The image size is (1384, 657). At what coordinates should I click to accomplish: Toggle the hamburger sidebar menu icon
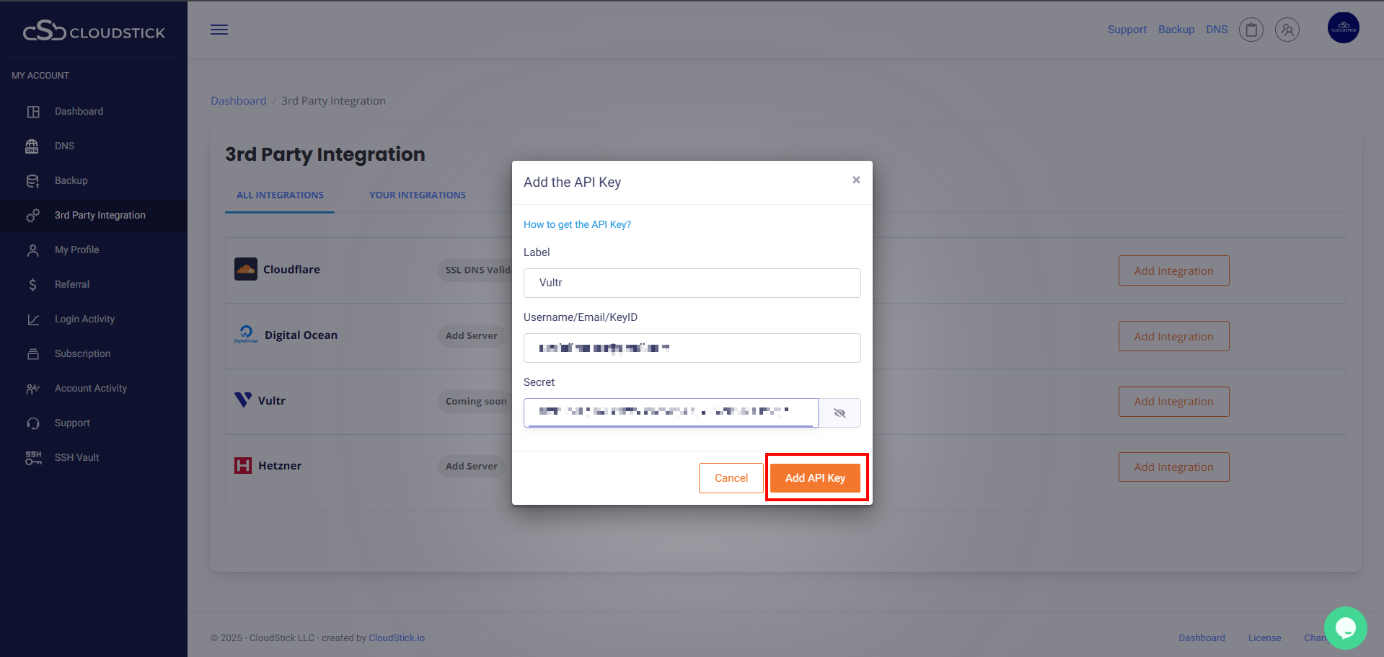(219, 30)
